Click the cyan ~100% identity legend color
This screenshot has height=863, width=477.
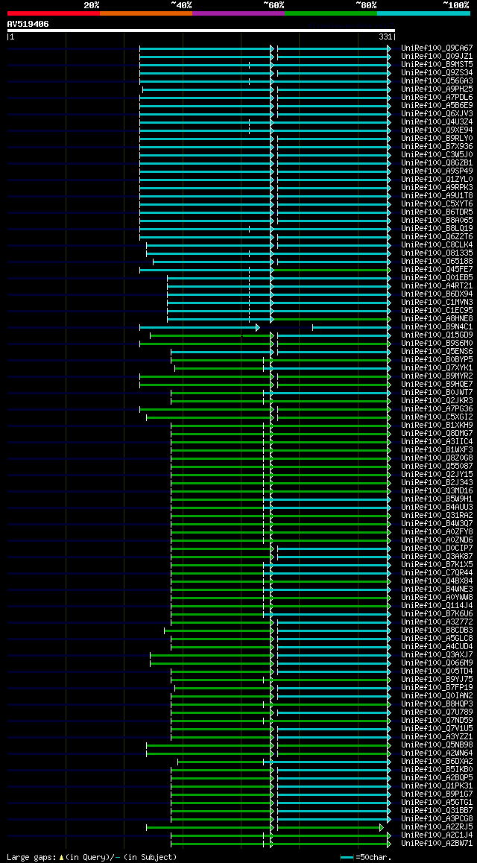pyautogui.click(x=423, y=13)
